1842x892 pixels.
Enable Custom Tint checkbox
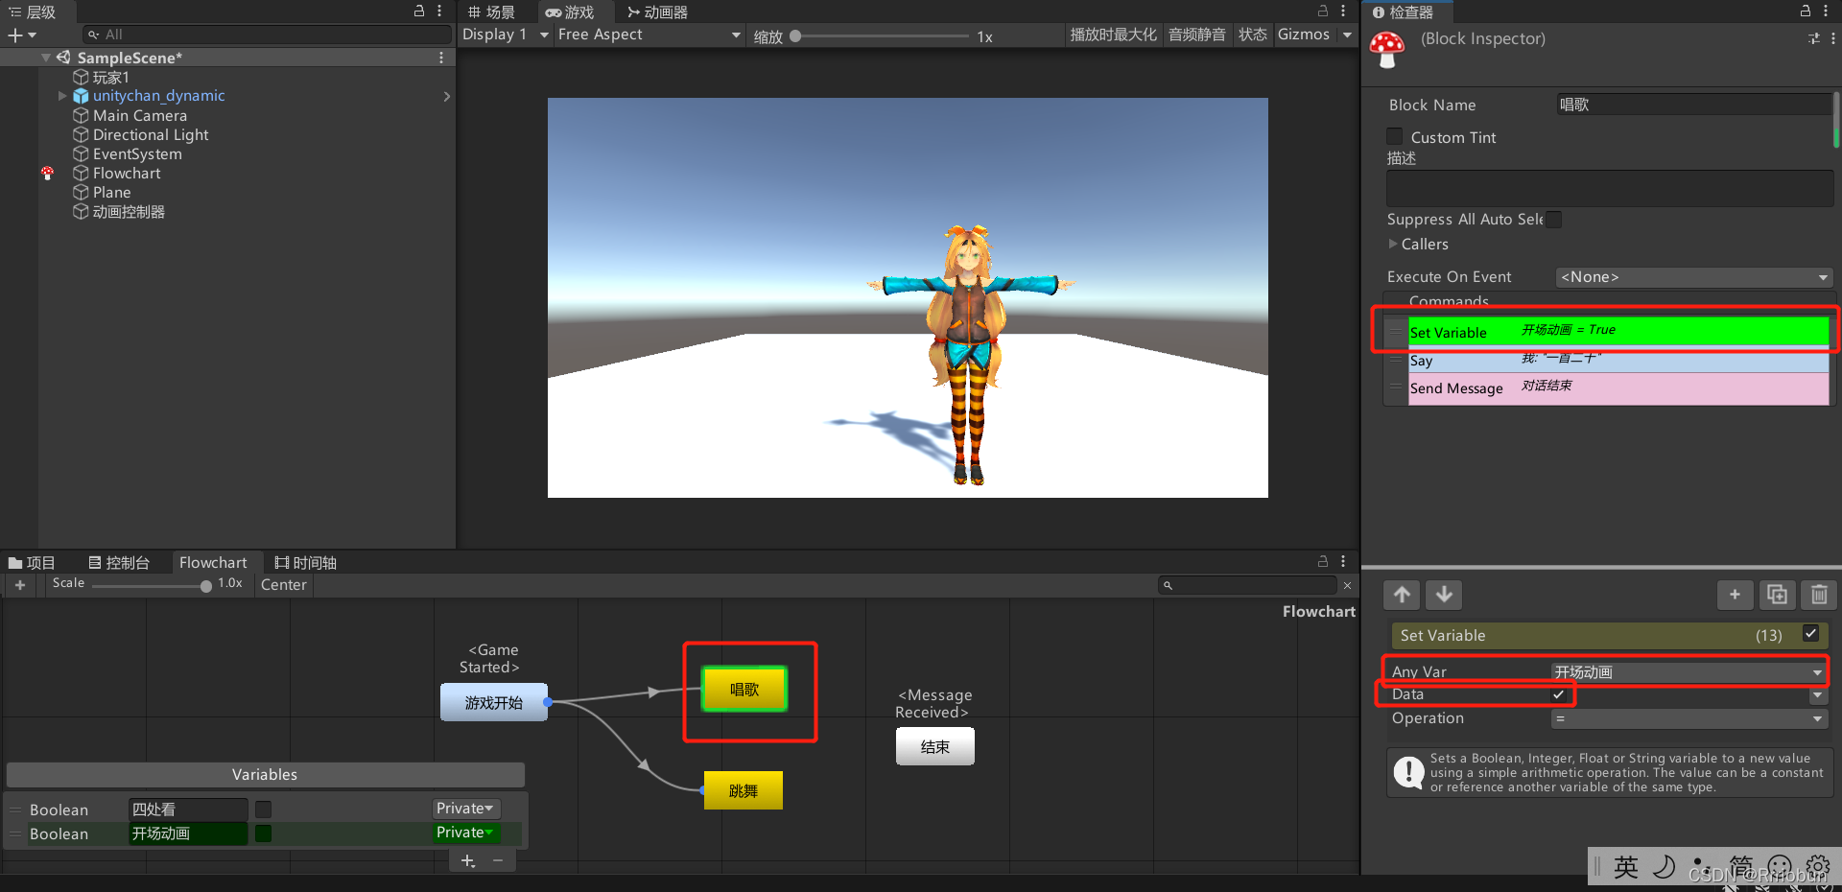point(1395,137)
